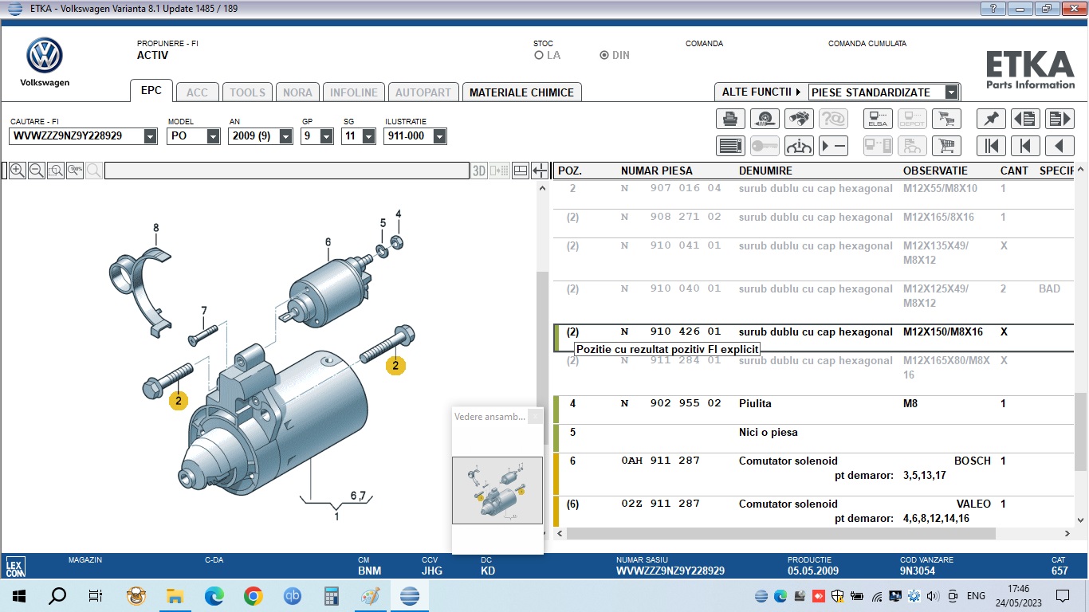The image size is (1089, 612).
Task: Select the DIN stock radio button
Action: click(604, 56)
